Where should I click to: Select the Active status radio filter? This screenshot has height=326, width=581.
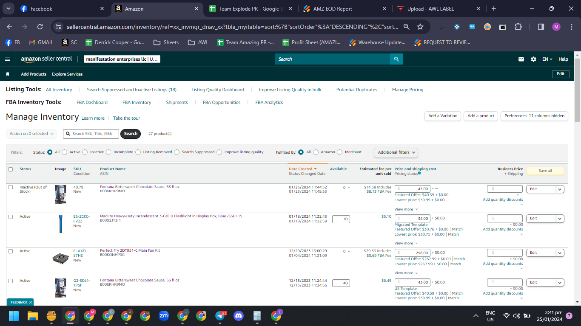pyautogui.click(x=65, y=152)
